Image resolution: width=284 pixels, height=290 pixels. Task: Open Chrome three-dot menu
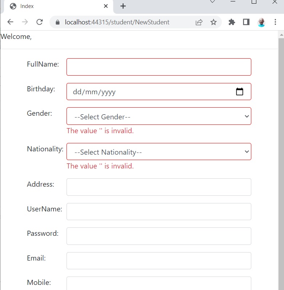point(275,22)
